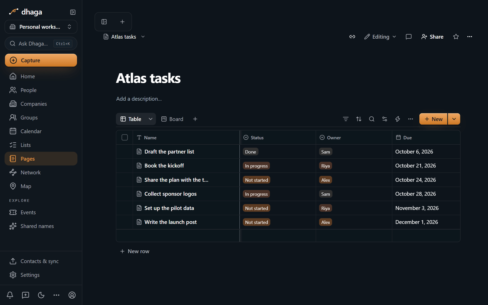Click the Due date December 1, 2026
Screen dimensions: 488x305
click(x=417, y=222)
